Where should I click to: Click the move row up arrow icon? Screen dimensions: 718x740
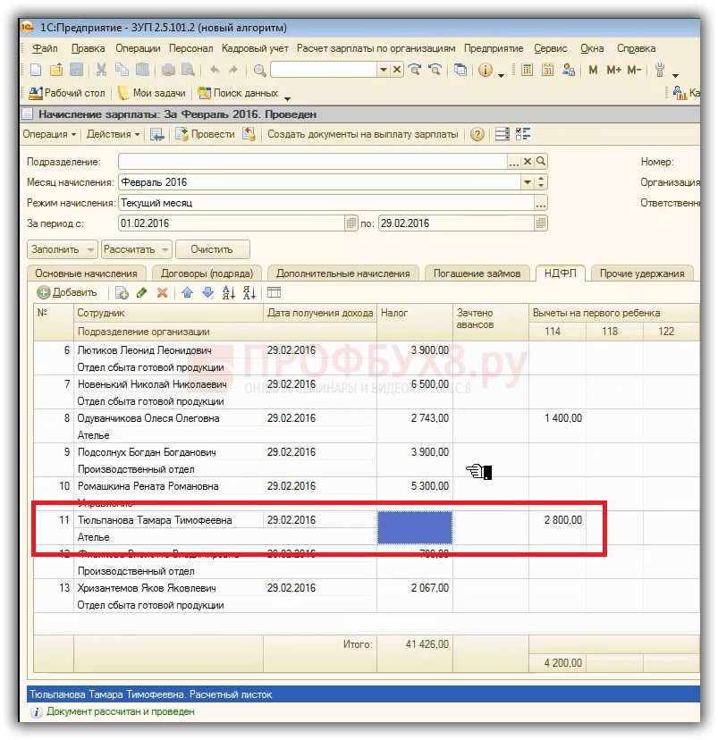pos(188,292)
